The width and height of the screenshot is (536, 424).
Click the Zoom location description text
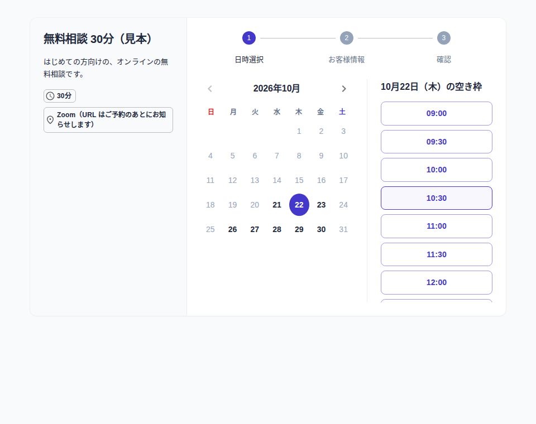[112, 119]
